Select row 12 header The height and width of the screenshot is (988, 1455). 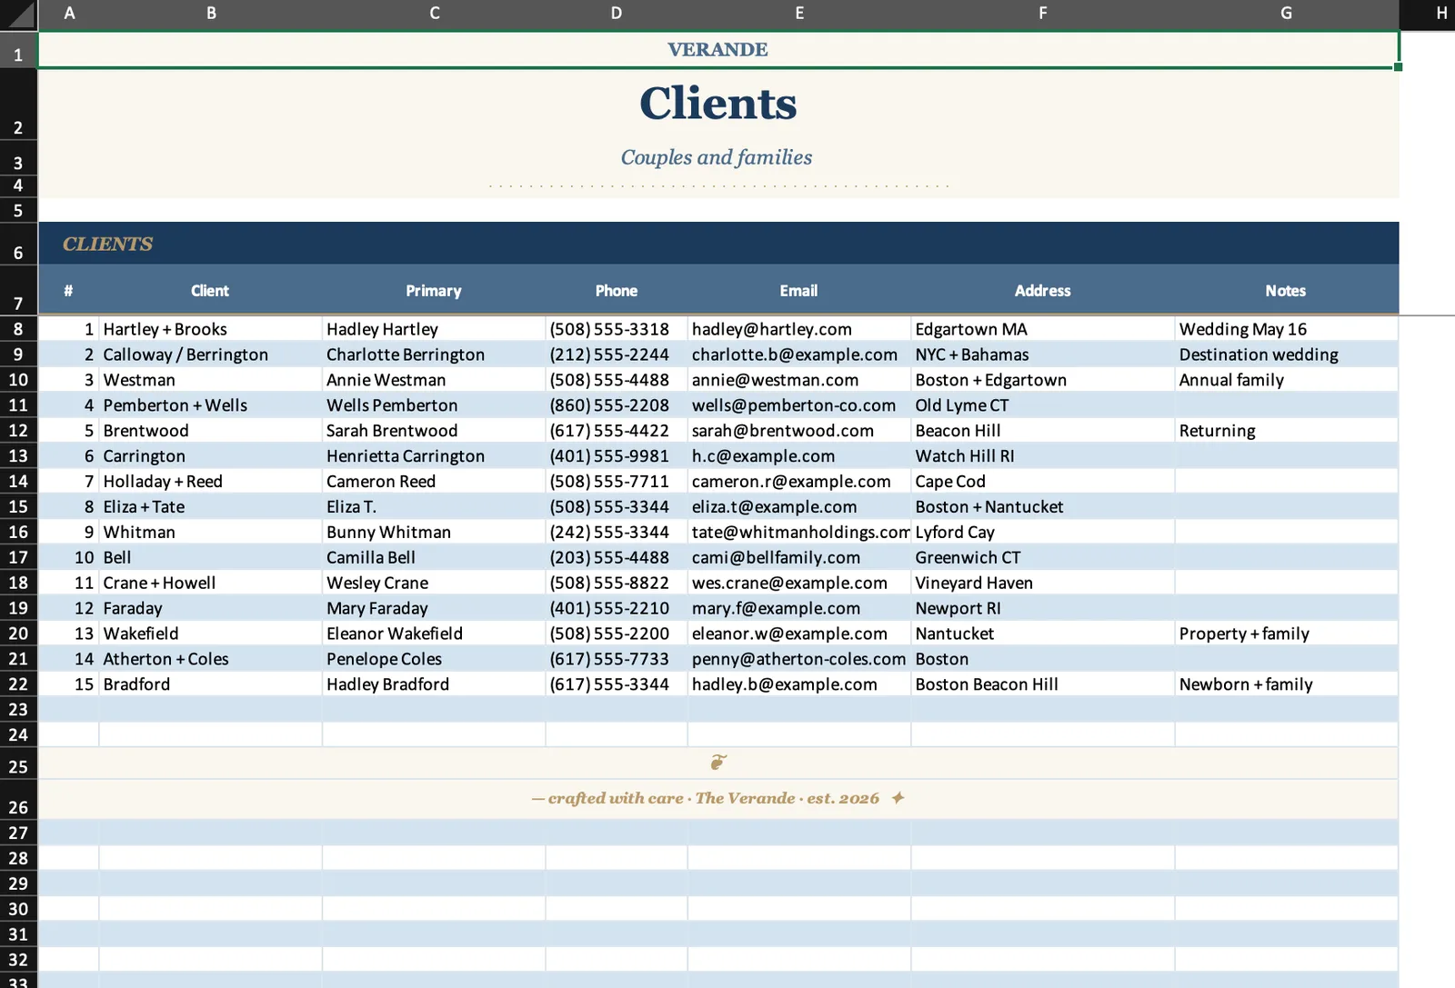click(18, 431)
